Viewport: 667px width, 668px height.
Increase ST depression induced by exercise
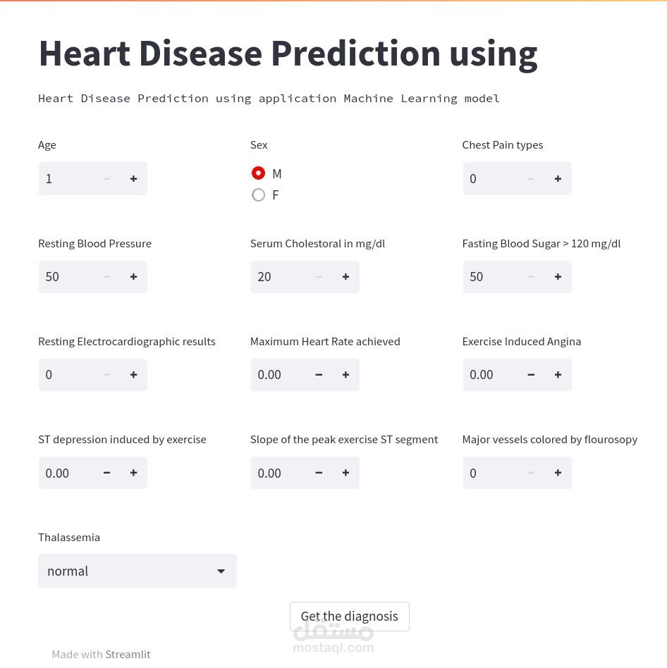tap(133, 473)
